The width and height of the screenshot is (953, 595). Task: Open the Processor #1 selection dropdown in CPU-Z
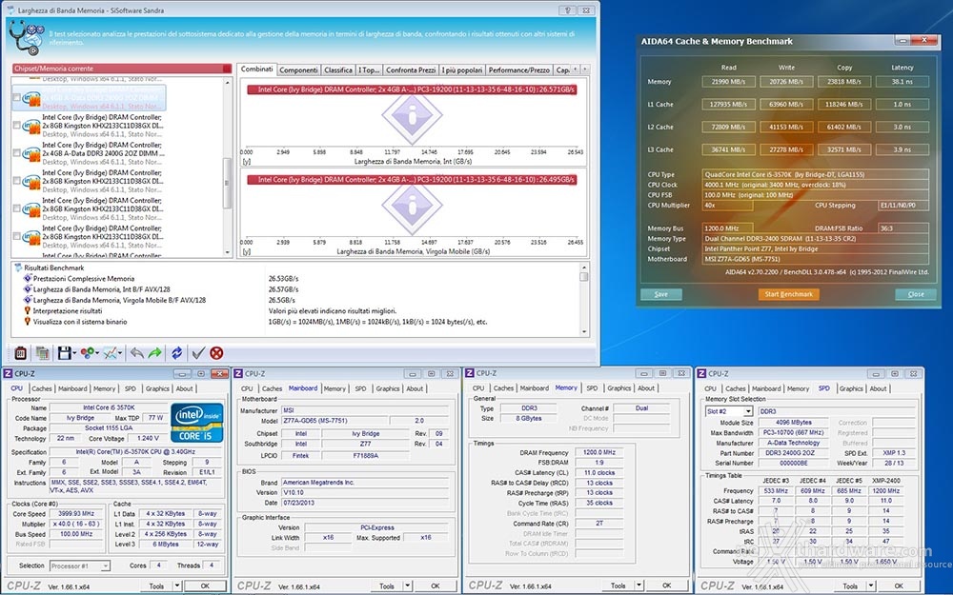point(105,565)
